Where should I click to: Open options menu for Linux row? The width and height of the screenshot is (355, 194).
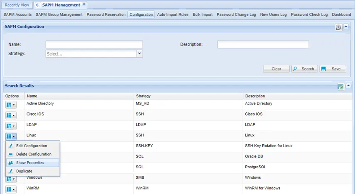[x=11, y=136]
